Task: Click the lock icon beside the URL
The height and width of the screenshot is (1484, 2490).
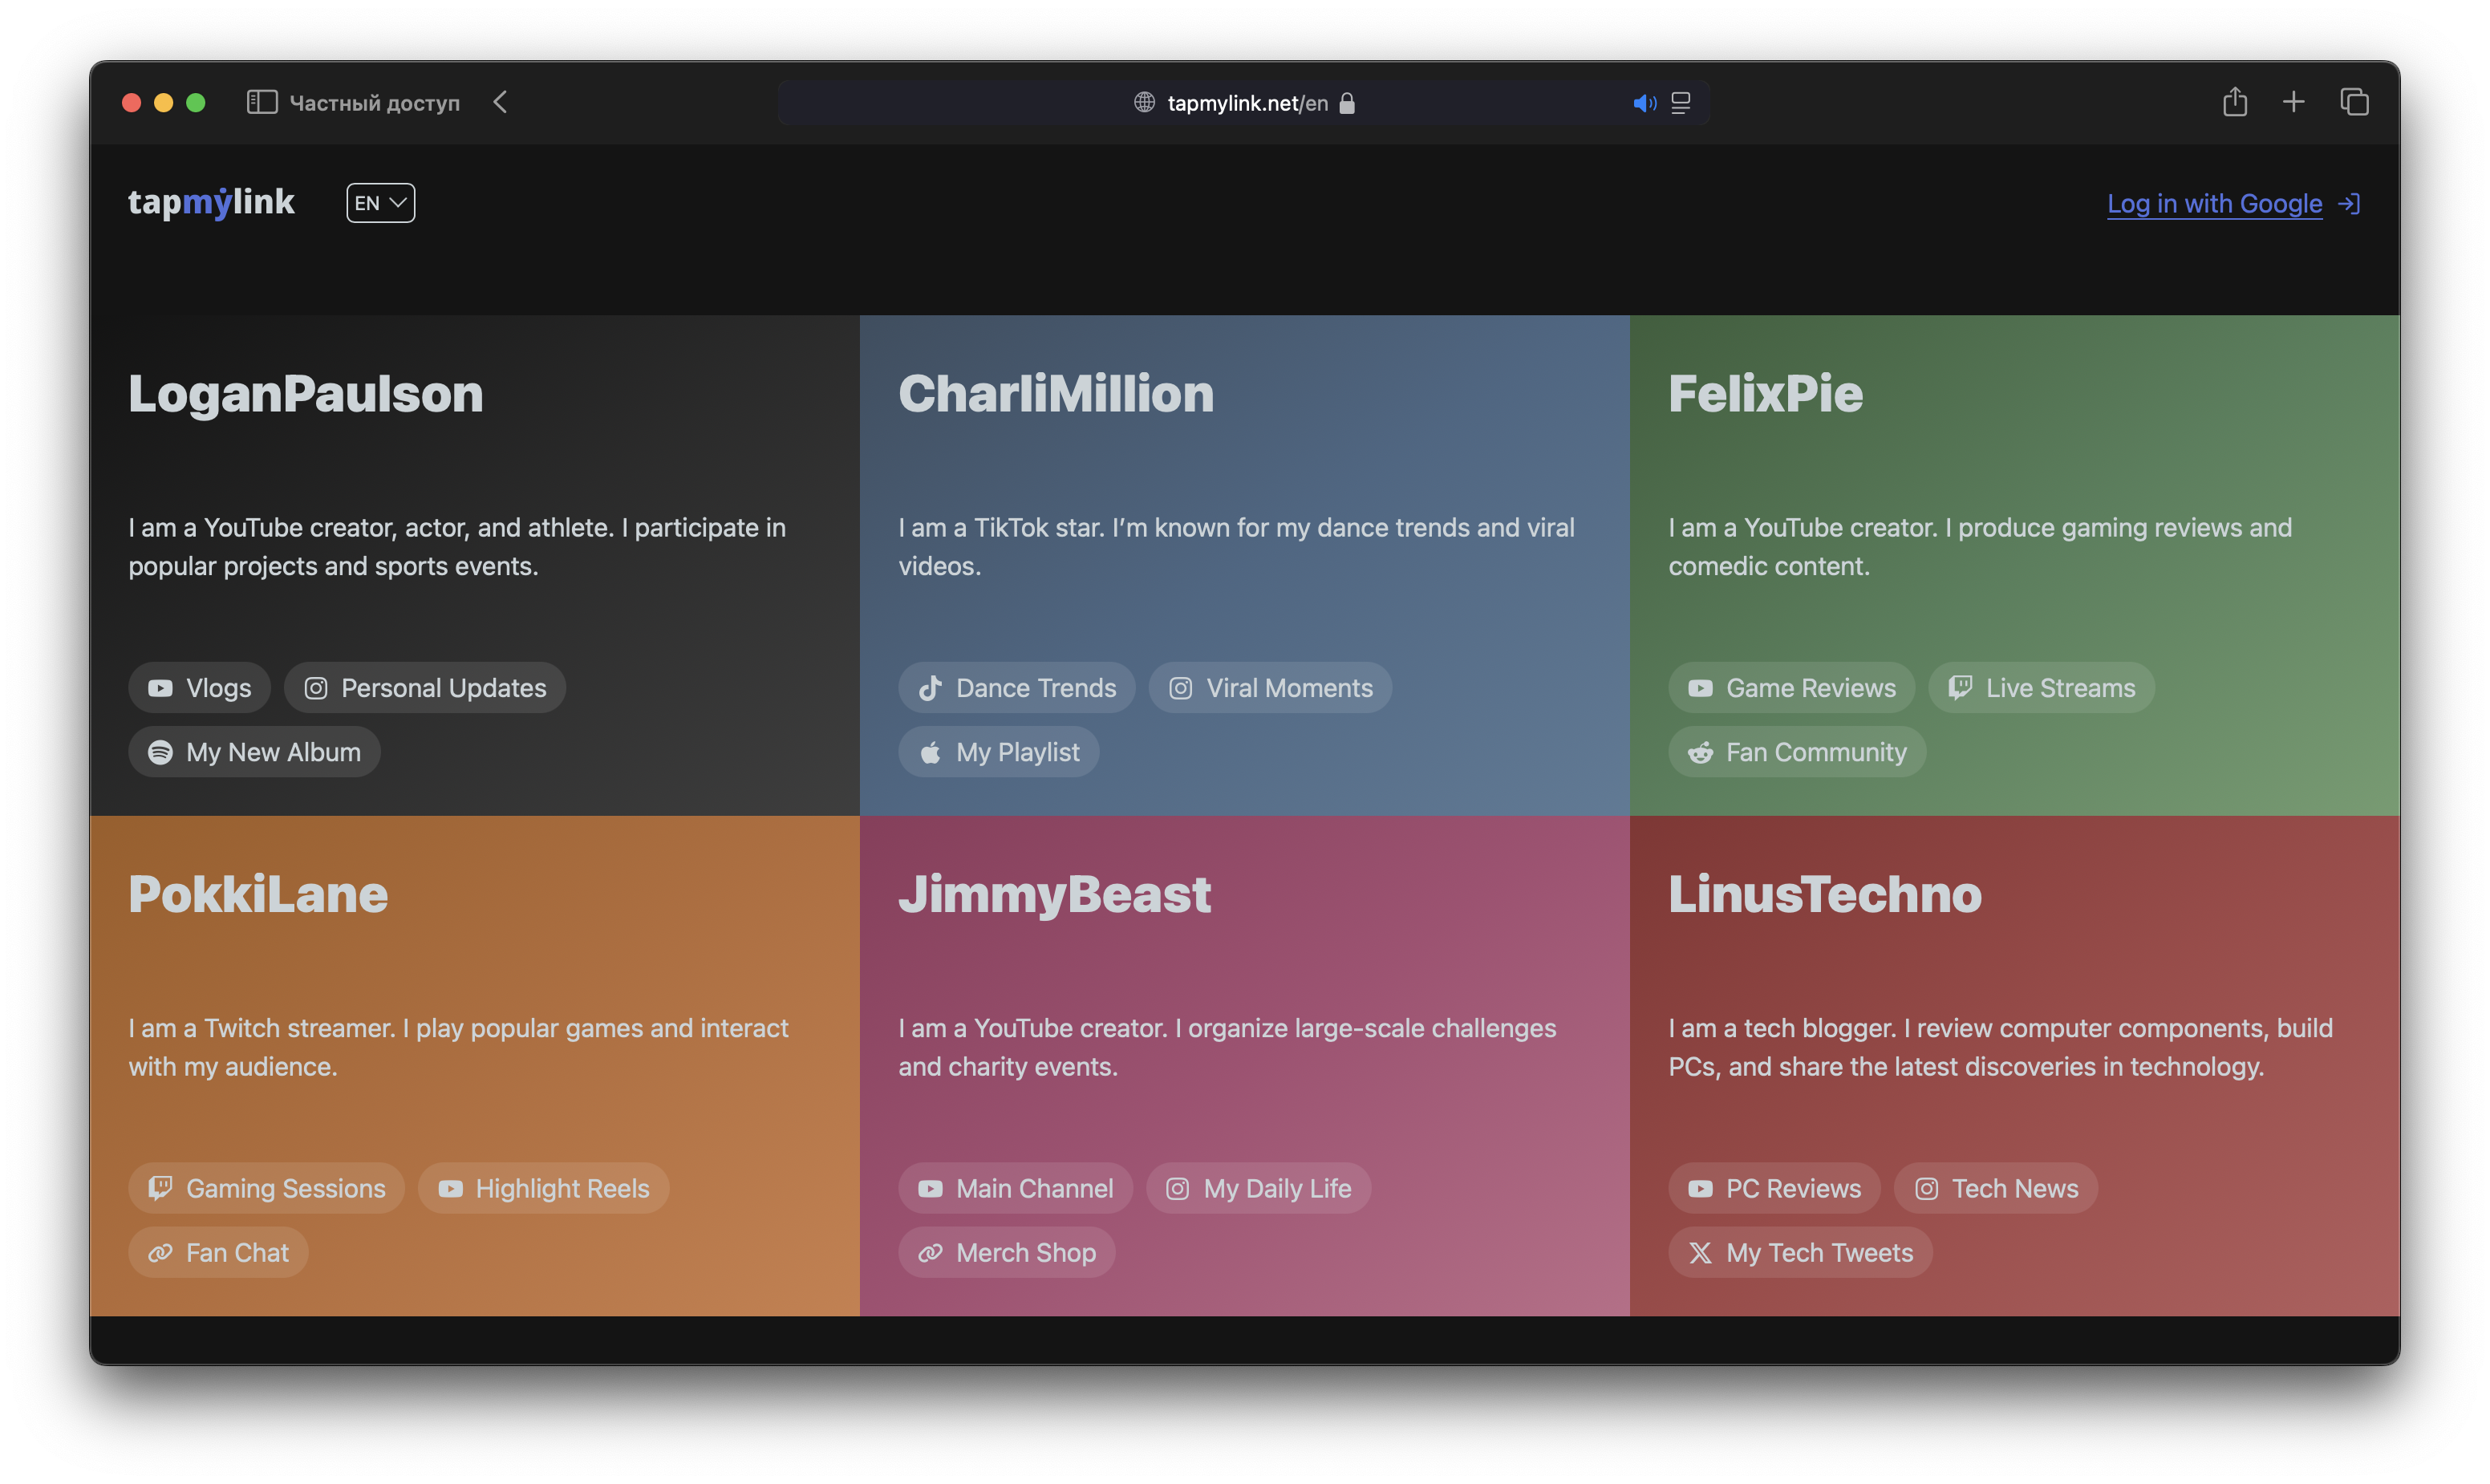Action: (1347, 103)
